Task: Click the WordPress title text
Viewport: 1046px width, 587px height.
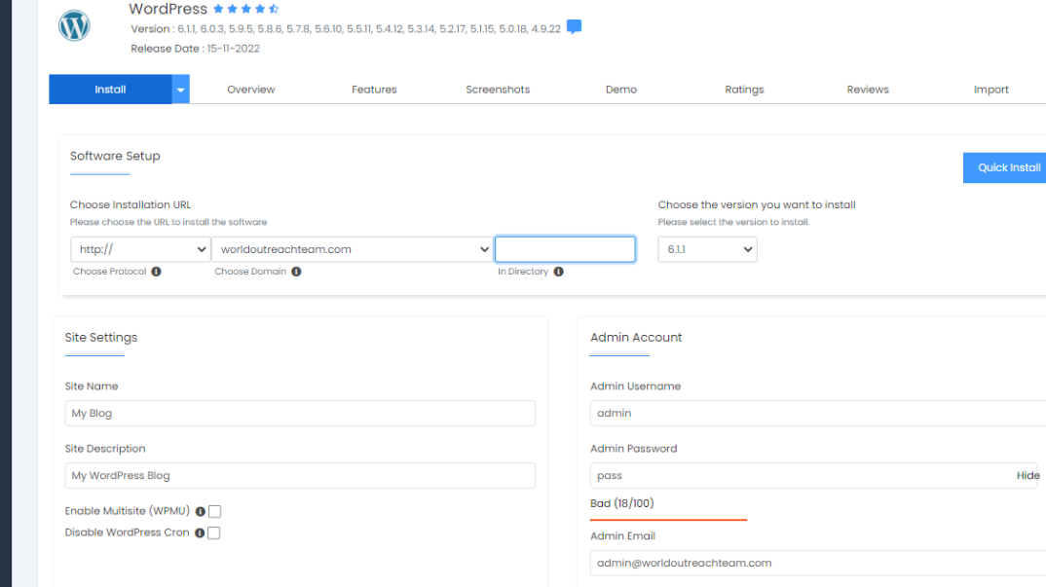Action: (x=168, y=9)
